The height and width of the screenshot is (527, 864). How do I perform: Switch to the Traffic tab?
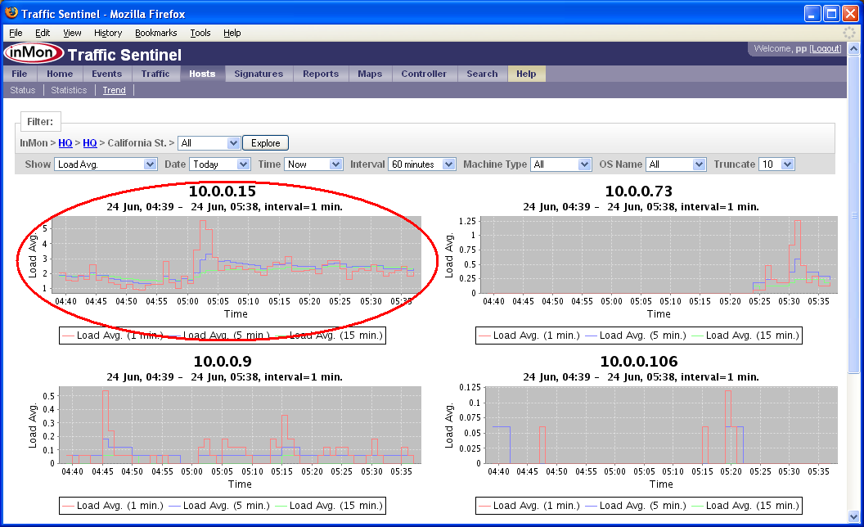coord(155,74)
